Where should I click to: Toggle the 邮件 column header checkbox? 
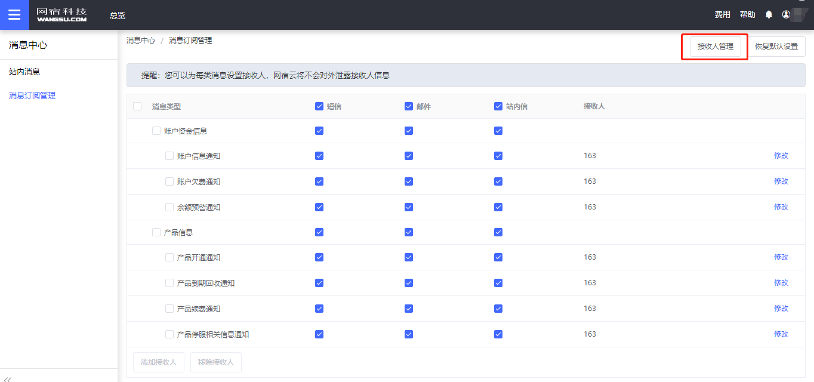(409, 106)
